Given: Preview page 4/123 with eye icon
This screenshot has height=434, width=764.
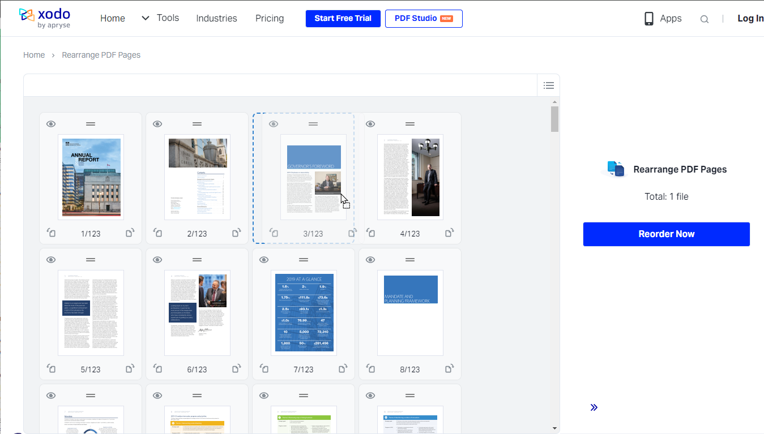Looking at the screenshot, I should coord(370,124).
